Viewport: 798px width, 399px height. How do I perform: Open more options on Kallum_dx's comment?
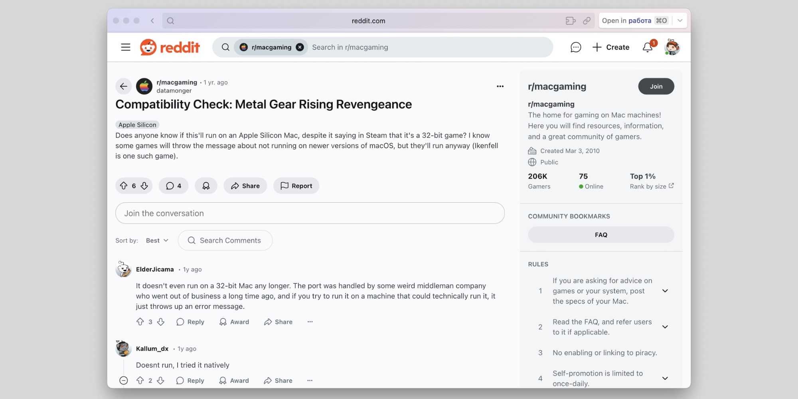[x=310, y=381]
